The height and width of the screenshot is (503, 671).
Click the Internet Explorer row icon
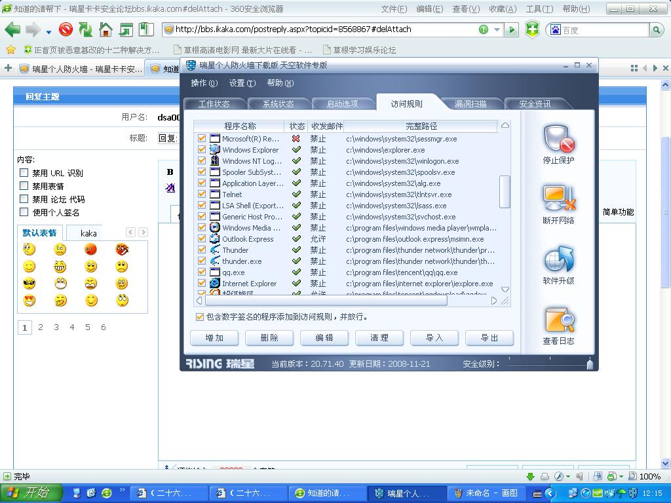point(215,283)
